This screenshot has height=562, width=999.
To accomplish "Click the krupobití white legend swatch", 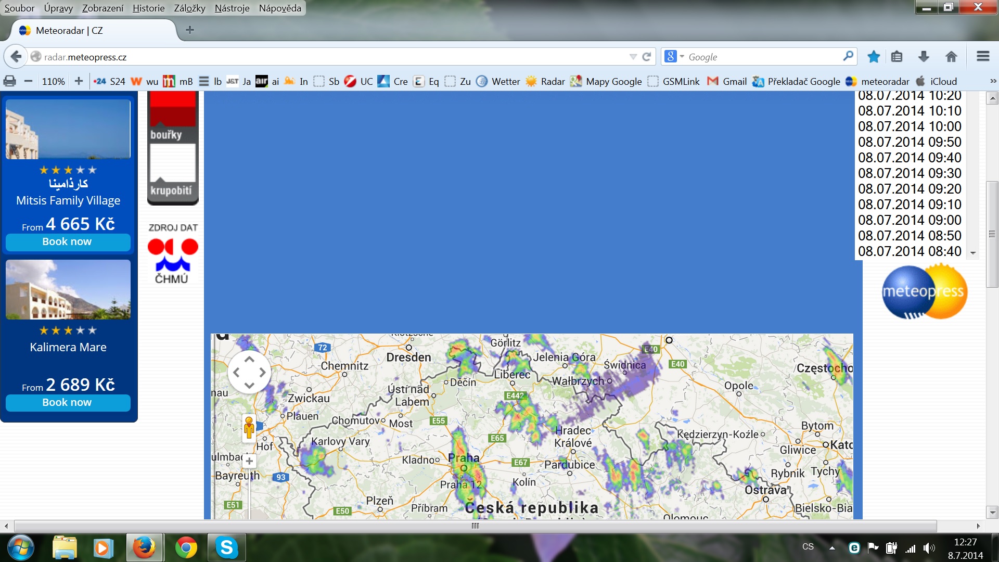I will (x=172, y=161).
